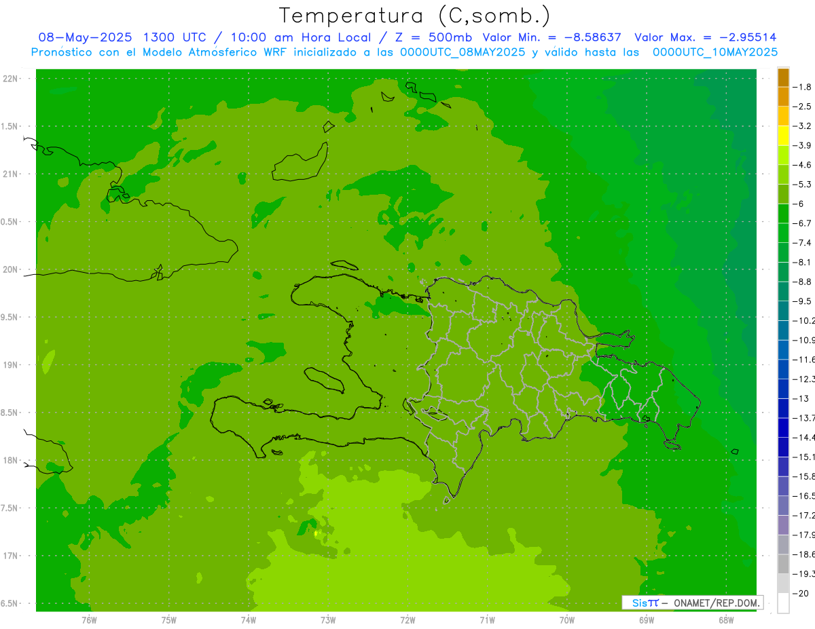Click the '0000UTC_10MAY2025' valid-until time
The image size is (815, 629).
[714, 52]
